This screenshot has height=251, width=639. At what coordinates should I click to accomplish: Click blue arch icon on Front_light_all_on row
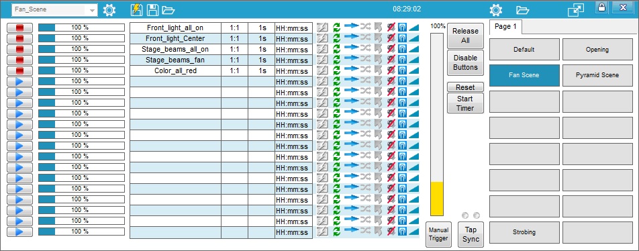pyautogui.click(x=402, y=28)
